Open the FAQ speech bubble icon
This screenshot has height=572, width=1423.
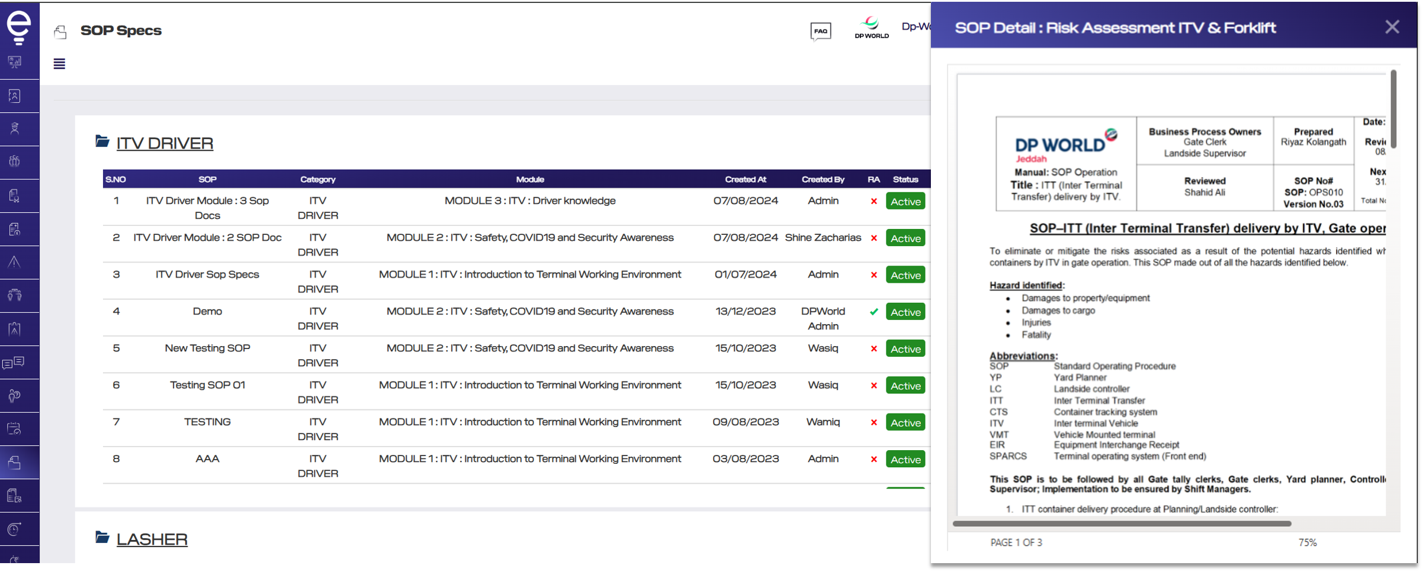pos(820,31)
